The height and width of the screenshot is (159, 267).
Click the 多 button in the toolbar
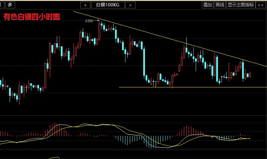pos(10,5)
